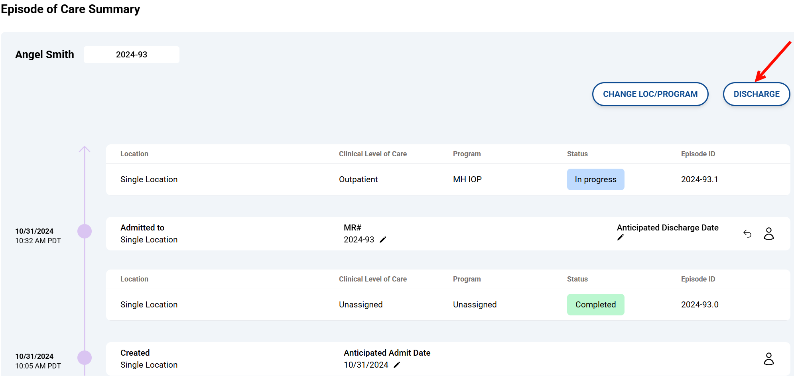Click the MH IOP program cell
The width and height of the screenshot is (794, 376).
(x=467, y=179)
